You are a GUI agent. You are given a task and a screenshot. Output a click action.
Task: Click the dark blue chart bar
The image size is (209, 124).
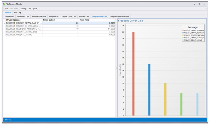(149, 90)
